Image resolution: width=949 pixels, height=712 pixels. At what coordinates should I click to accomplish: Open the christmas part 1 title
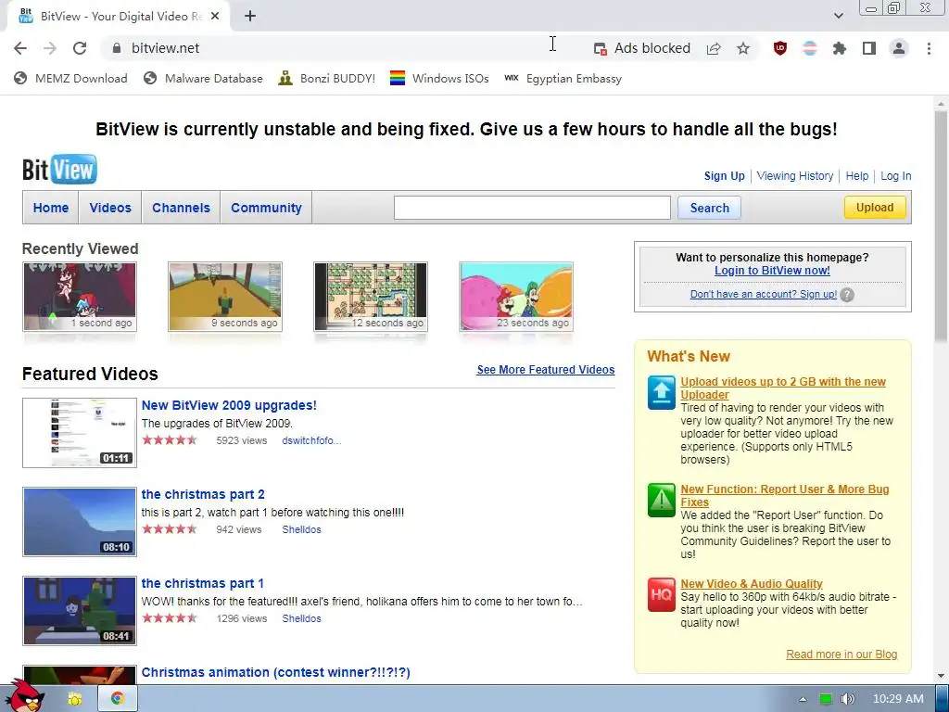click(x=202, y=583)
